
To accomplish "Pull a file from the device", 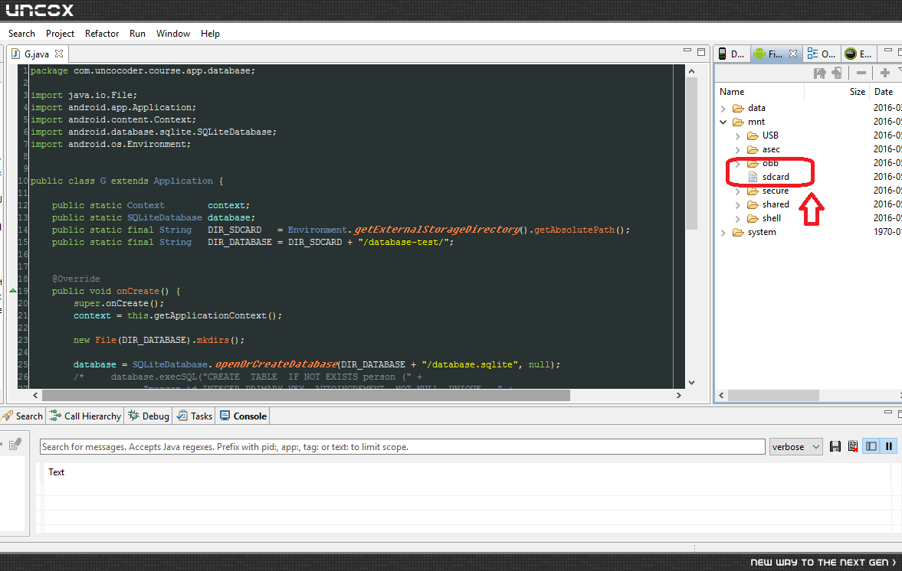I will point(820,73).
